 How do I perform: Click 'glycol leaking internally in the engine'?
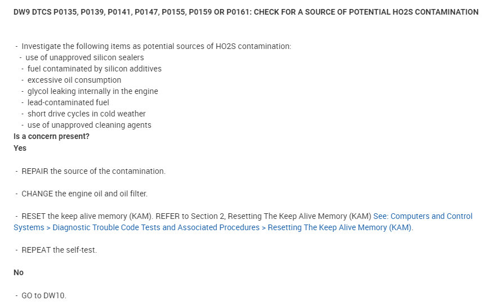click(92, 91)
